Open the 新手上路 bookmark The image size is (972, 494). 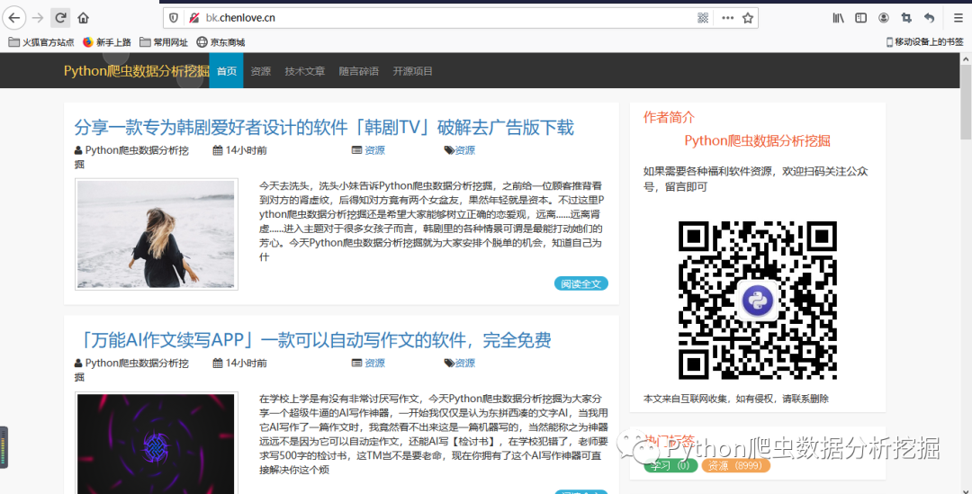coord(106,42)
